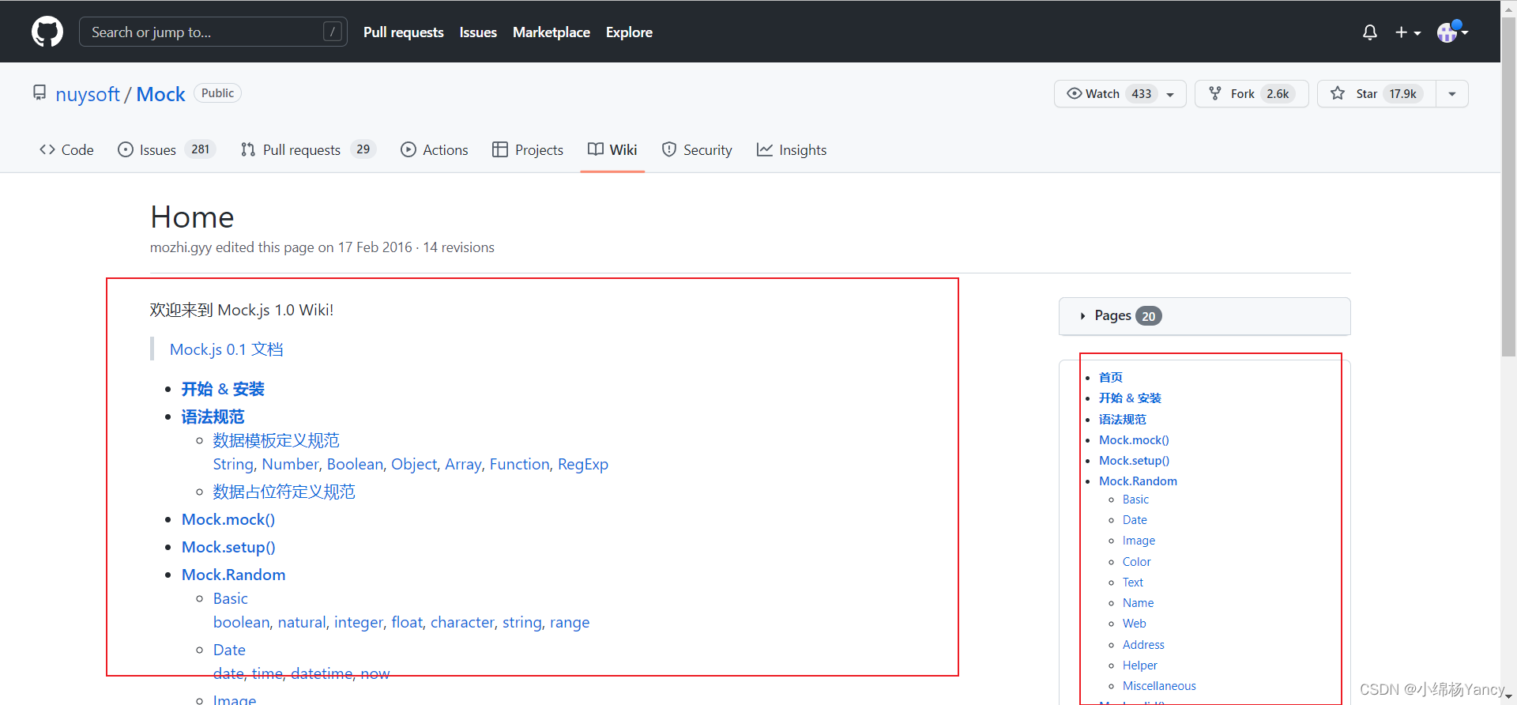The width and height of the screenshot is (1517, 705).
Task: Select the Wiki tab
Action: (x=612, y=149)
